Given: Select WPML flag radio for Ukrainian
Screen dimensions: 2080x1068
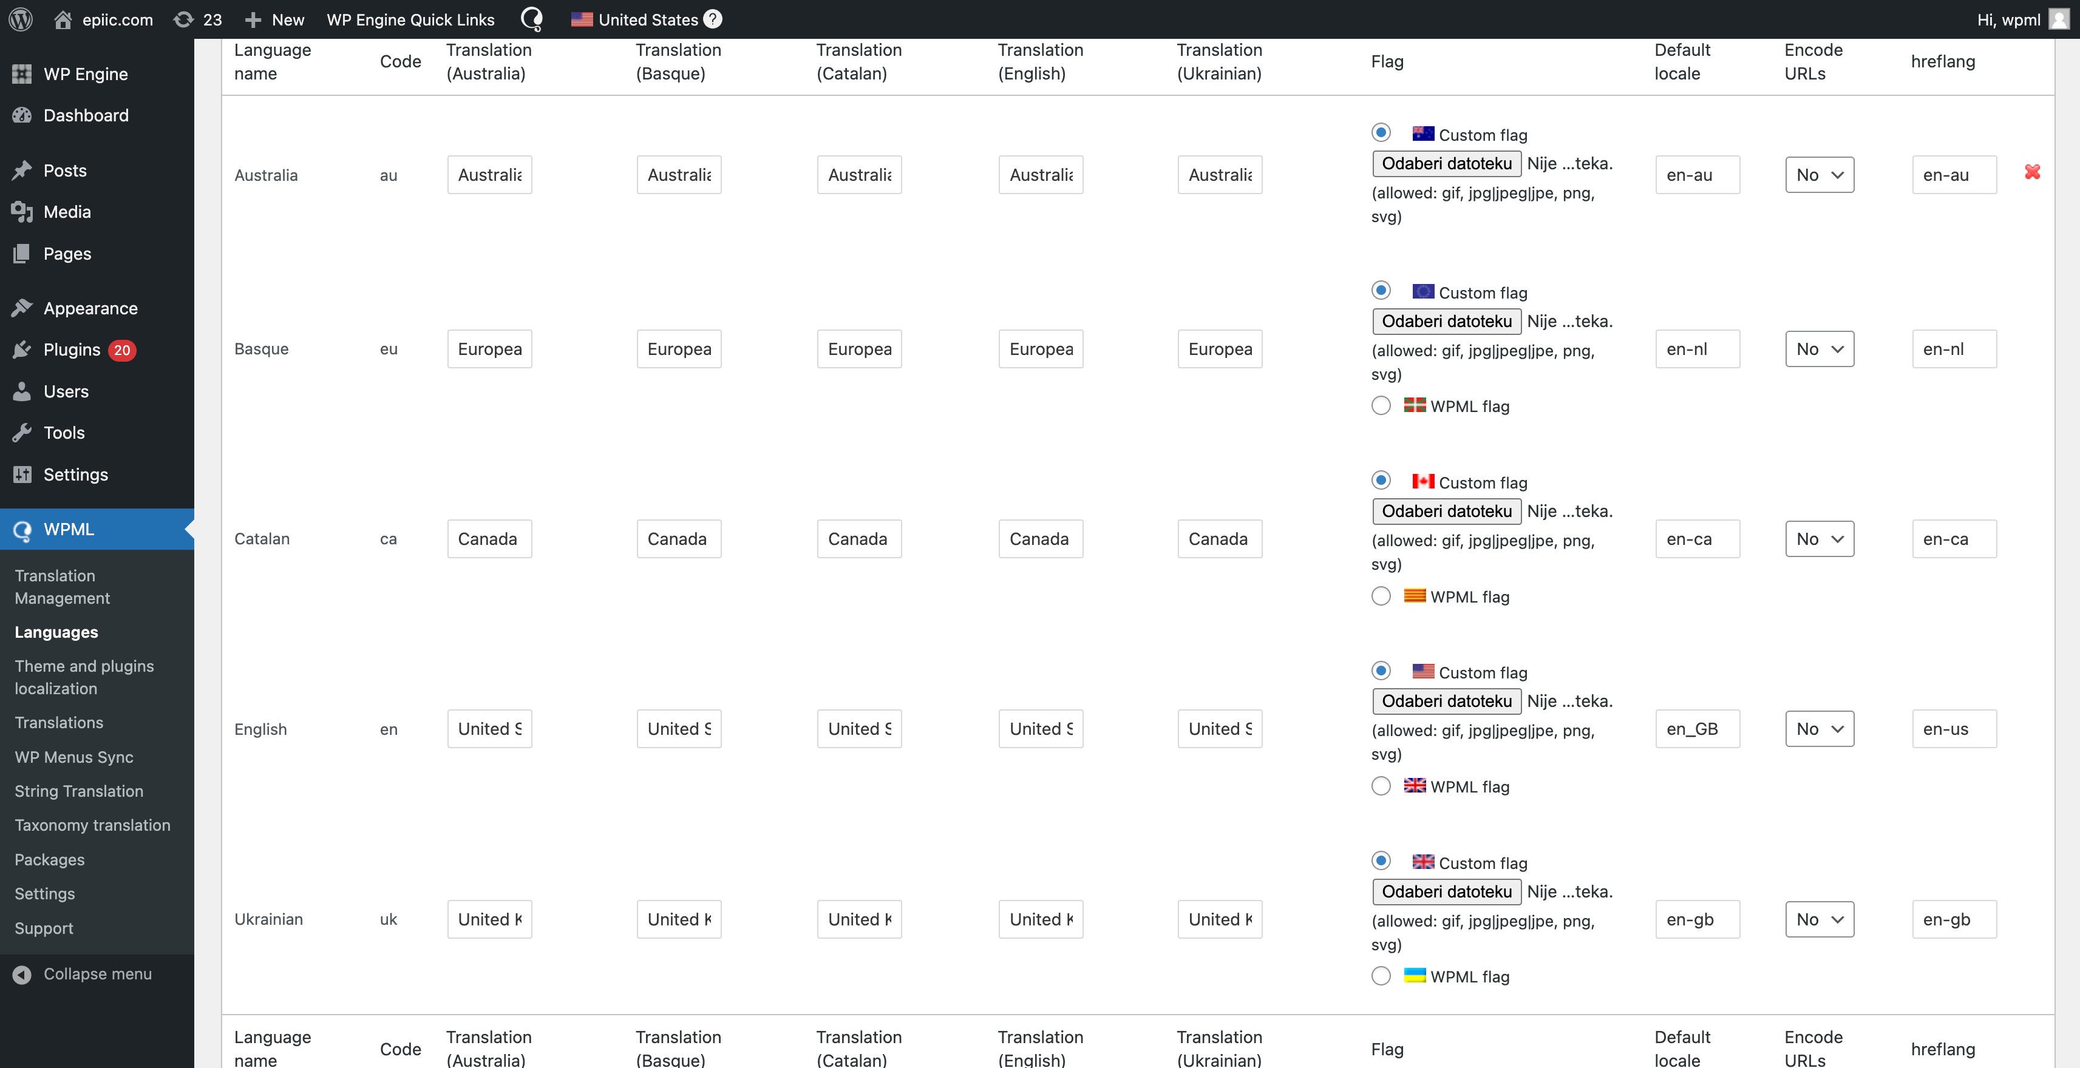Looking at the screenshot, I should pos(1381,975).
